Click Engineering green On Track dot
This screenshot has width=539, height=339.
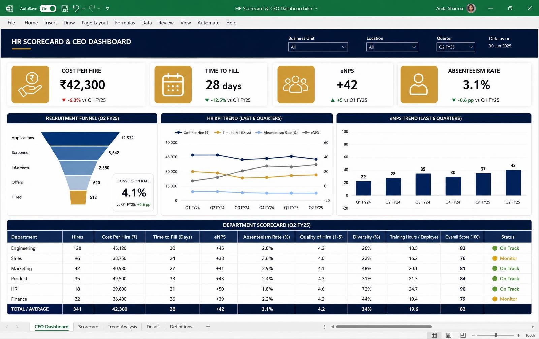(495, 248)
